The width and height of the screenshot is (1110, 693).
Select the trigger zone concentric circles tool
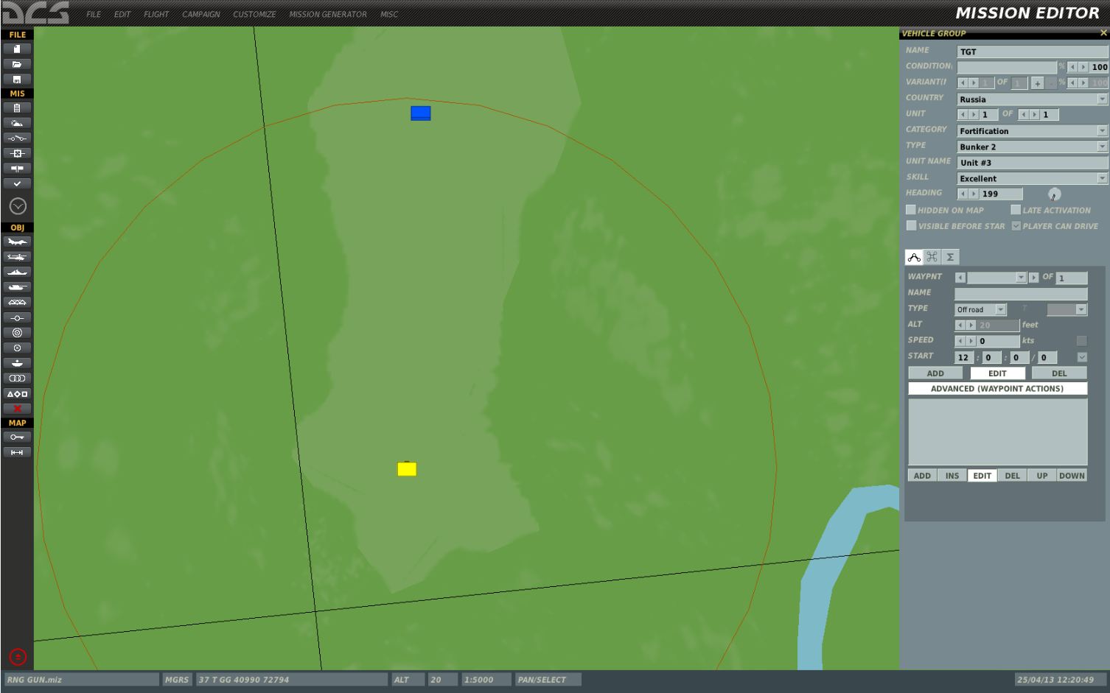pos(17,333)
